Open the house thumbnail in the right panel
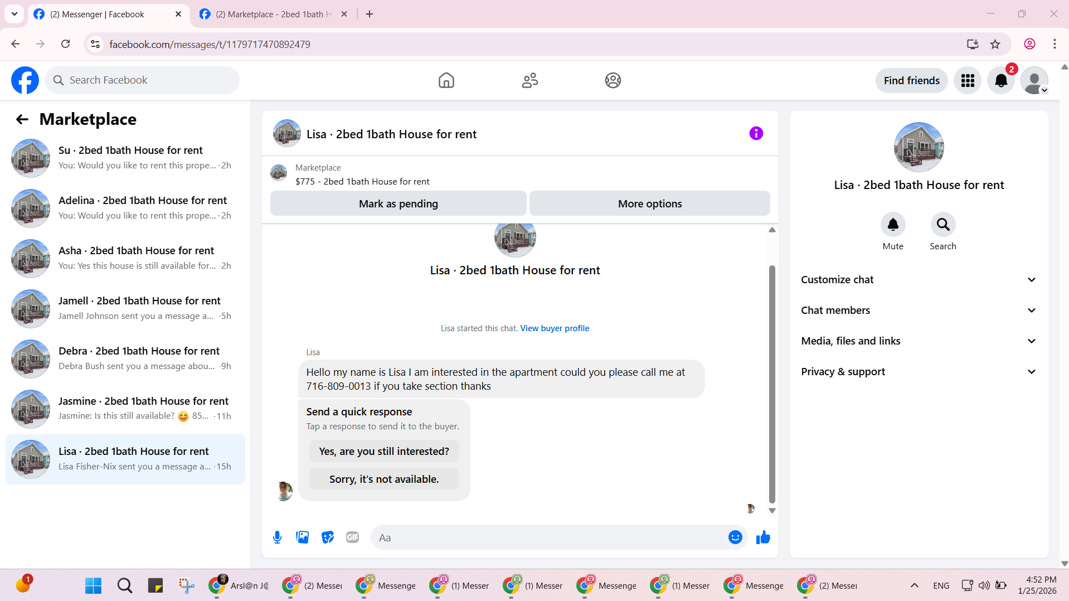The width and height of the screenshot is (1069, 601). coord(919,147)
